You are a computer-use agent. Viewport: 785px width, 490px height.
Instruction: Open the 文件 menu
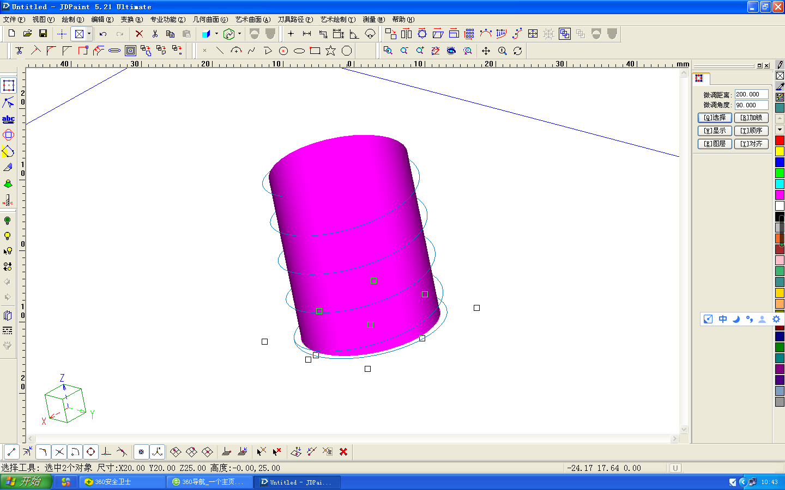pos(14,20)
